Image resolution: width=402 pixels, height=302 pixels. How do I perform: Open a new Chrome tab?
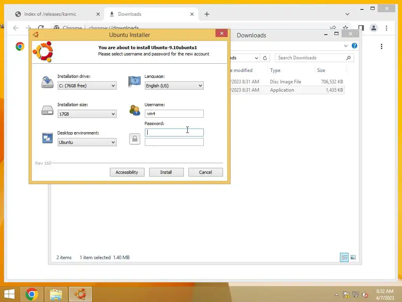coord(207,15)
